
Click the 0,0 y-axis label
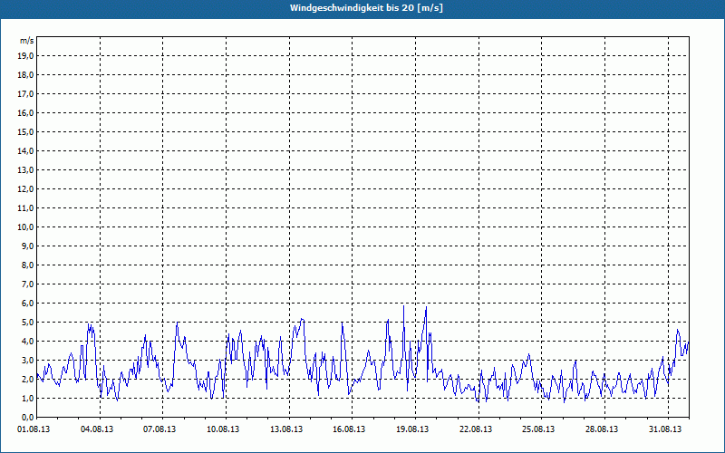coord(27,417)
